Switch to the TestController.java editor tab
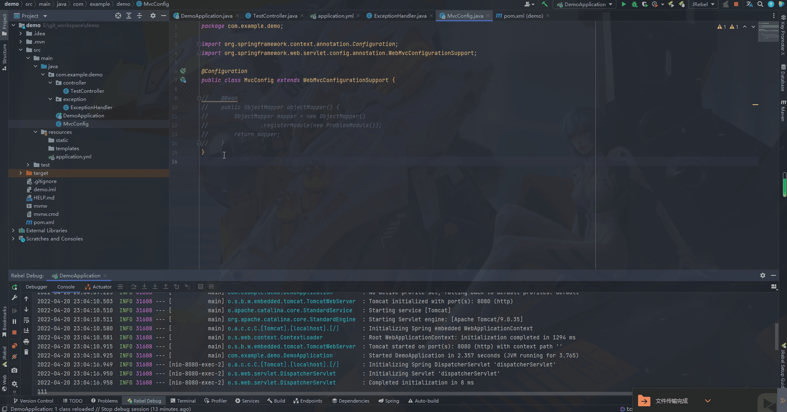 pos(274,16)
